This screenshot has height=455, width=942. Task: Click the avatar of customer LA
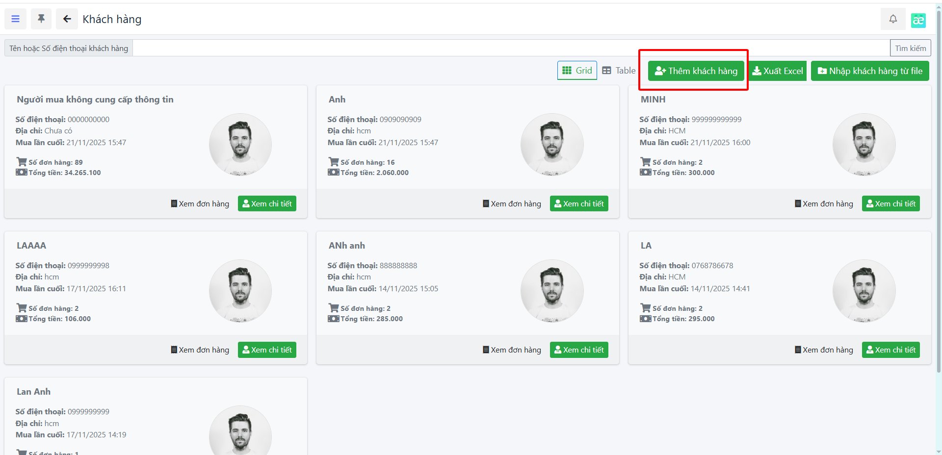click(x=864, y=291)
